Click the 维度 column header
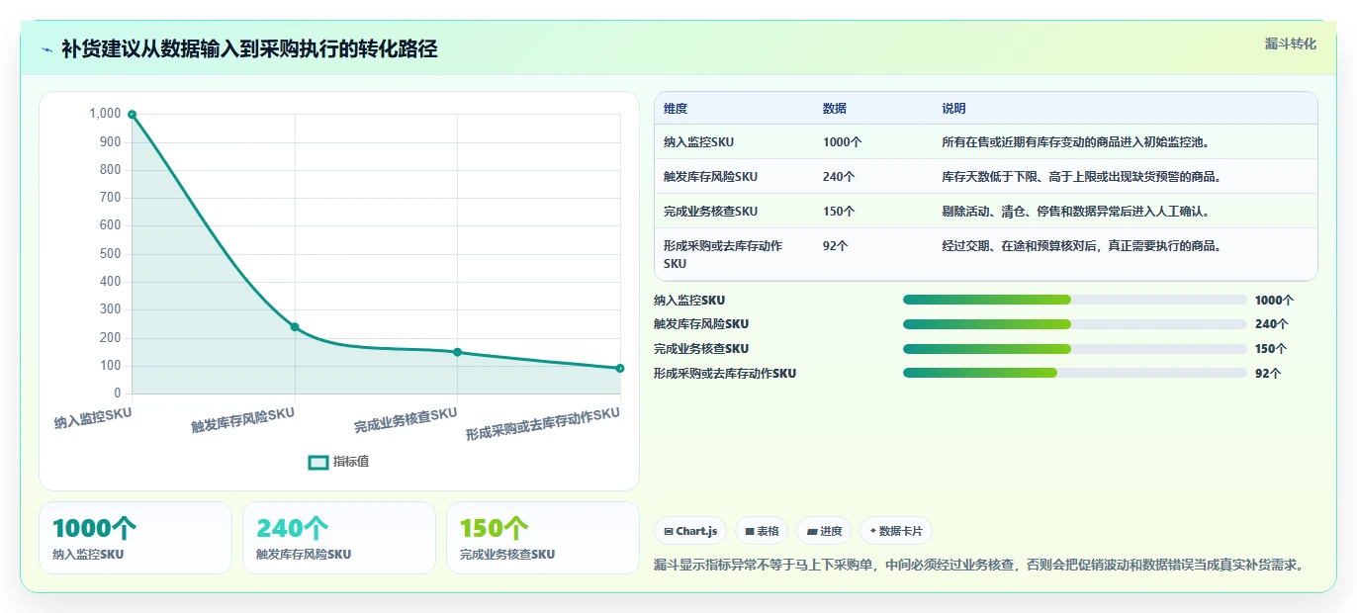The width and height of the screenshot is (1357, 613). [x=676, y=109]
